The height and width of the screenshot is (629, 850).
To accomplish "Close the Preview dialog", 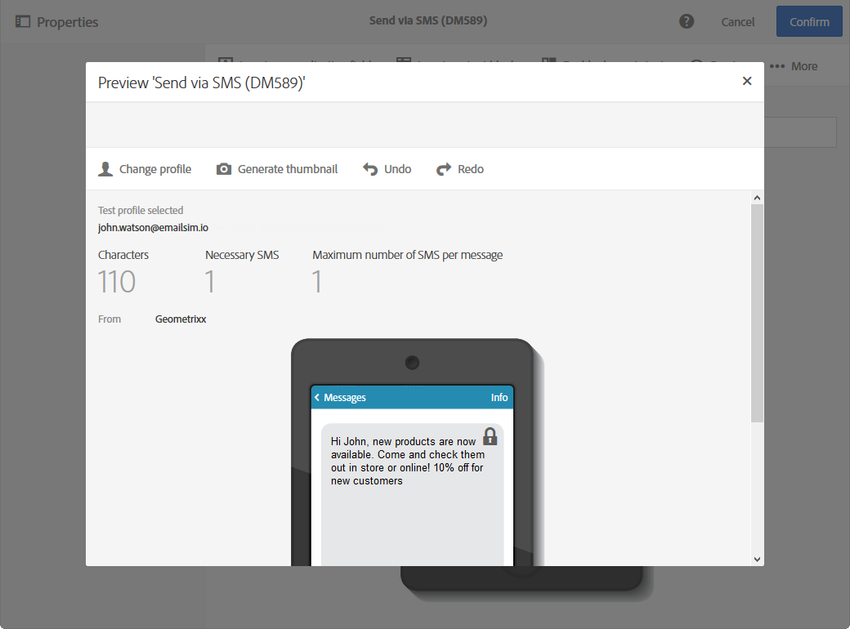I will 747,81.
